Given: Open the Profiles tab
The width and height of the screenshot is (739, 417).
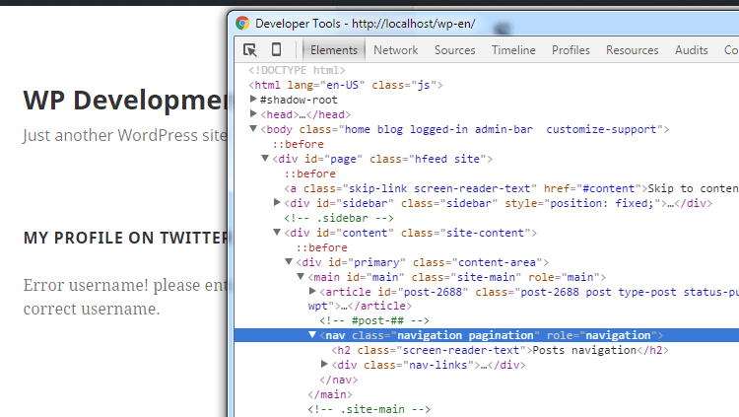Looking at the screenshot, I should coord(571,50).
